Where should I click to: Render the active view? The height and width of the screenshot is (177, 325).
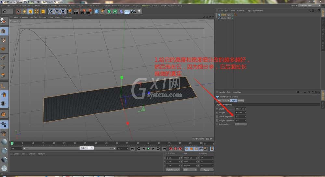coord(76,12)
